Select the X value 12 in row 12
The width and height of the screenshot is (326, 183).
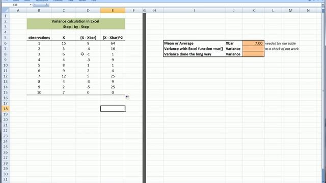pos(64,76)
